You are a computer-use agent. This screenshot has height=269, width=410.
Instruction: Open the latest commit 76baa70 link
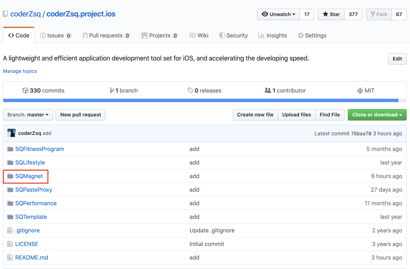pos(361,133)
